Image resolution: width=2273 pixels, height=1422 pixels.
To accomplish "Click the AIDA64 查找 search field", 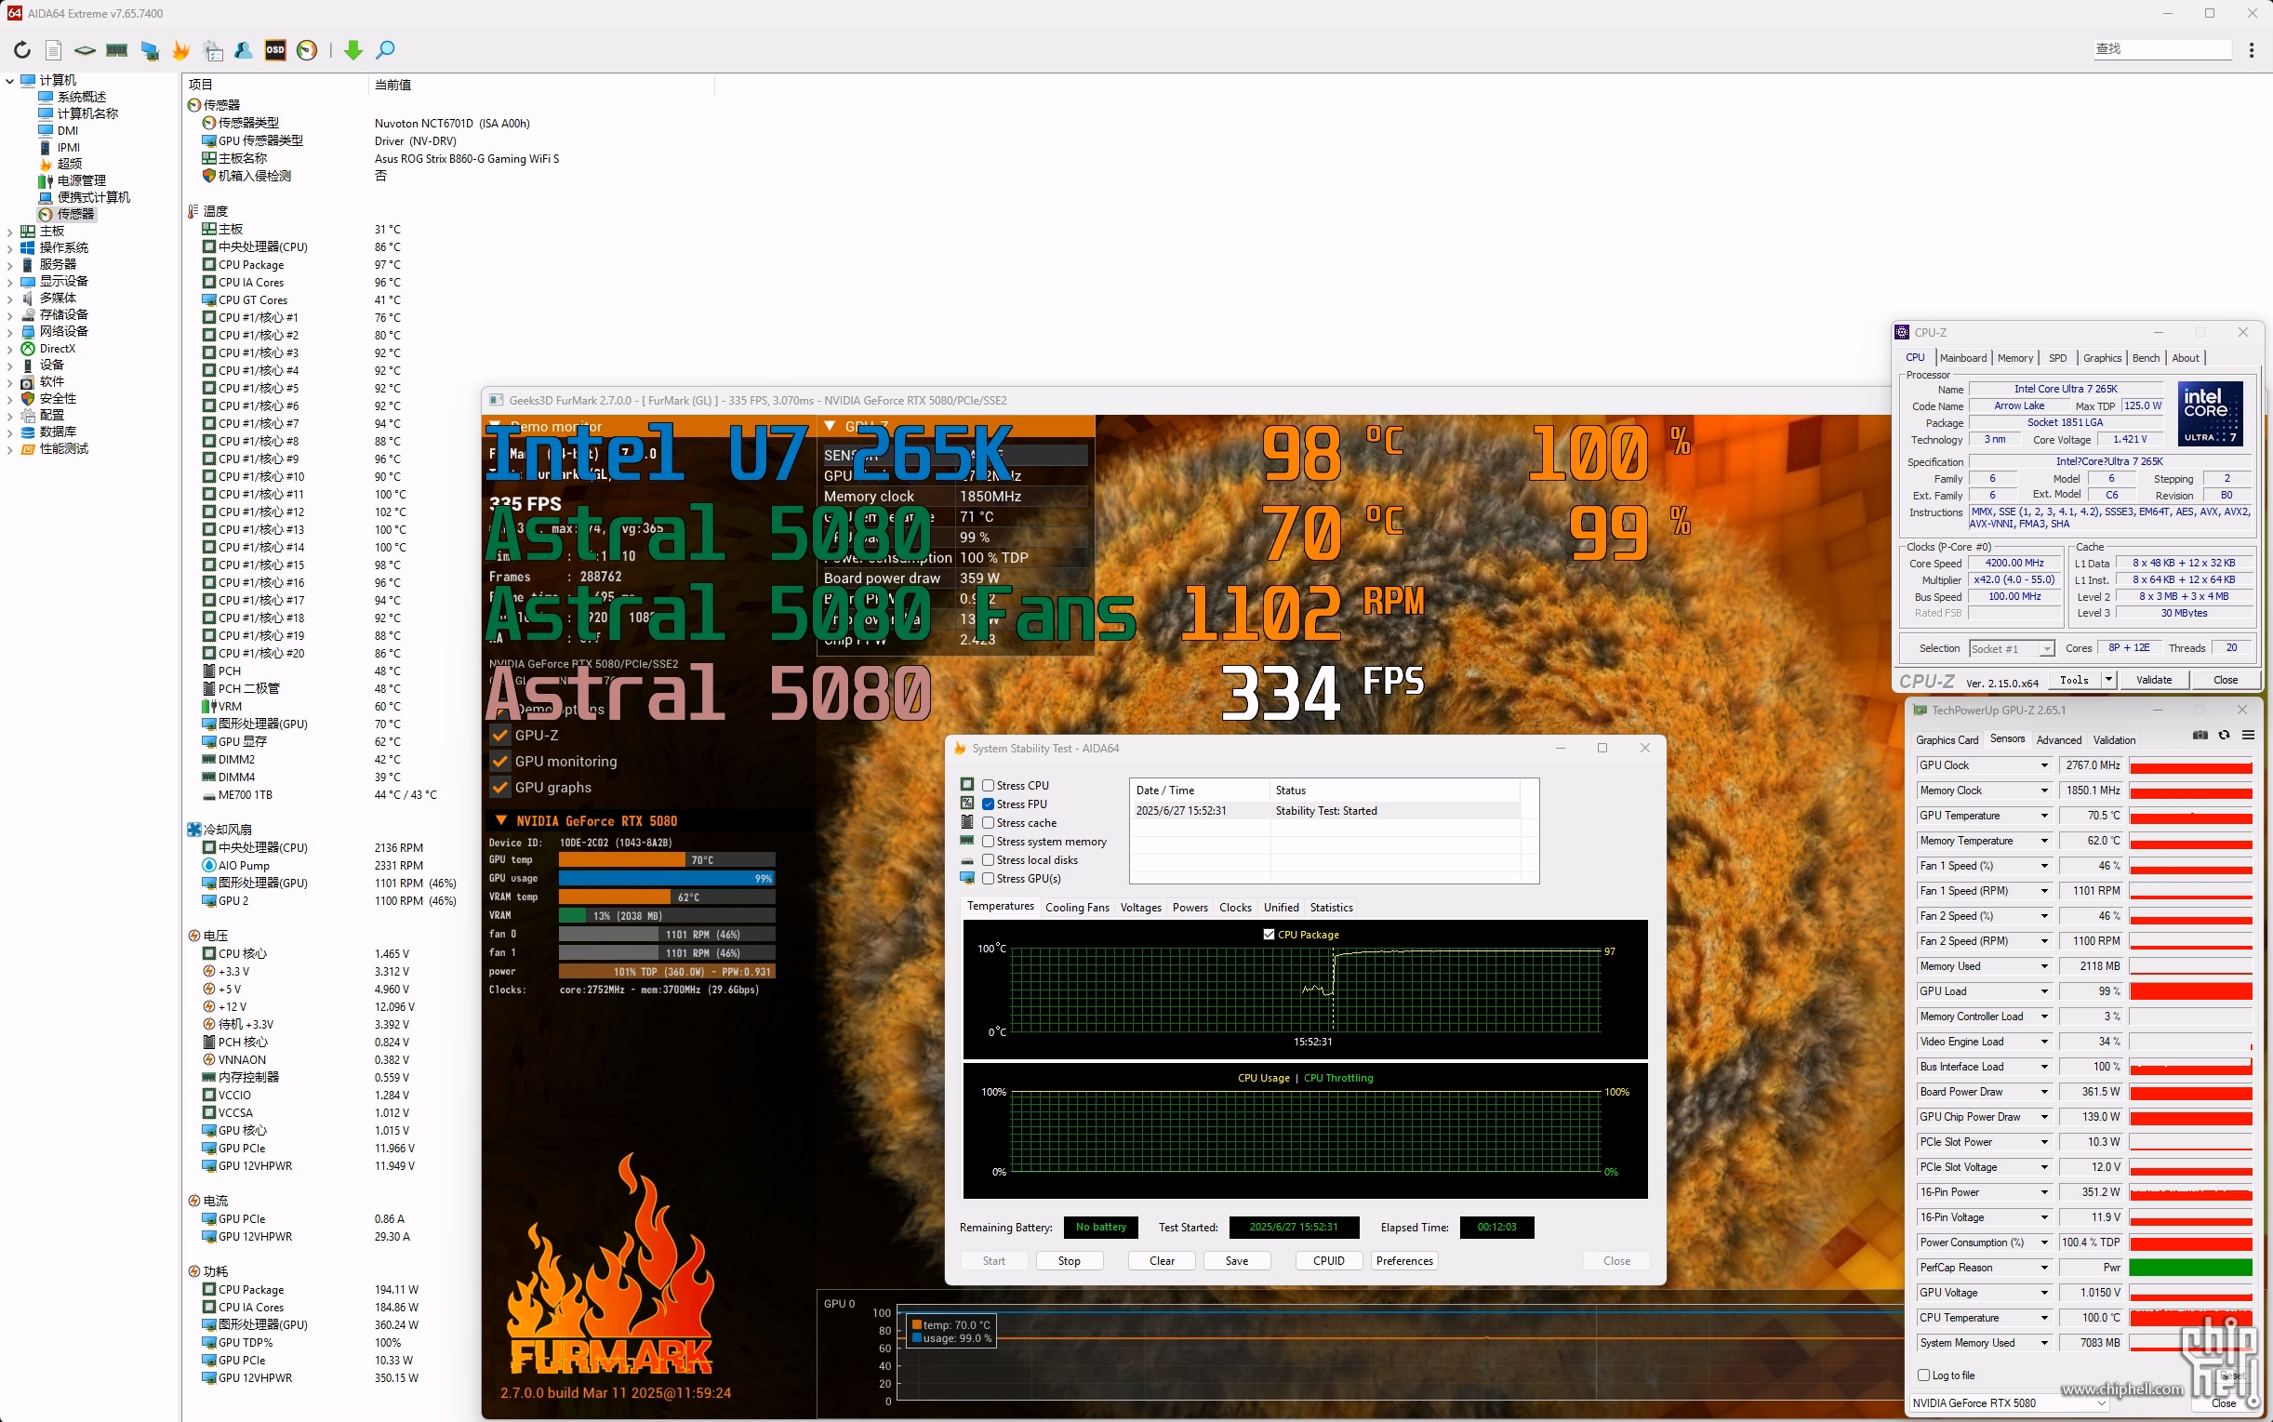I will 2162,49.
